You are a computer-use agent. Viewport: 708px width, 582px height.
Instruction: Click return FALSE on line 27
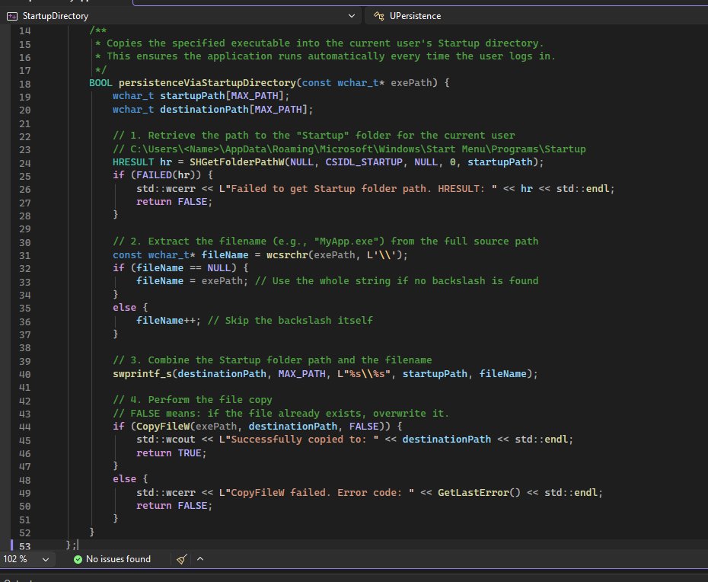(174, 202)
